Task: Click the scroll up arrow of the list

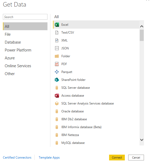Action: point(142,27)
